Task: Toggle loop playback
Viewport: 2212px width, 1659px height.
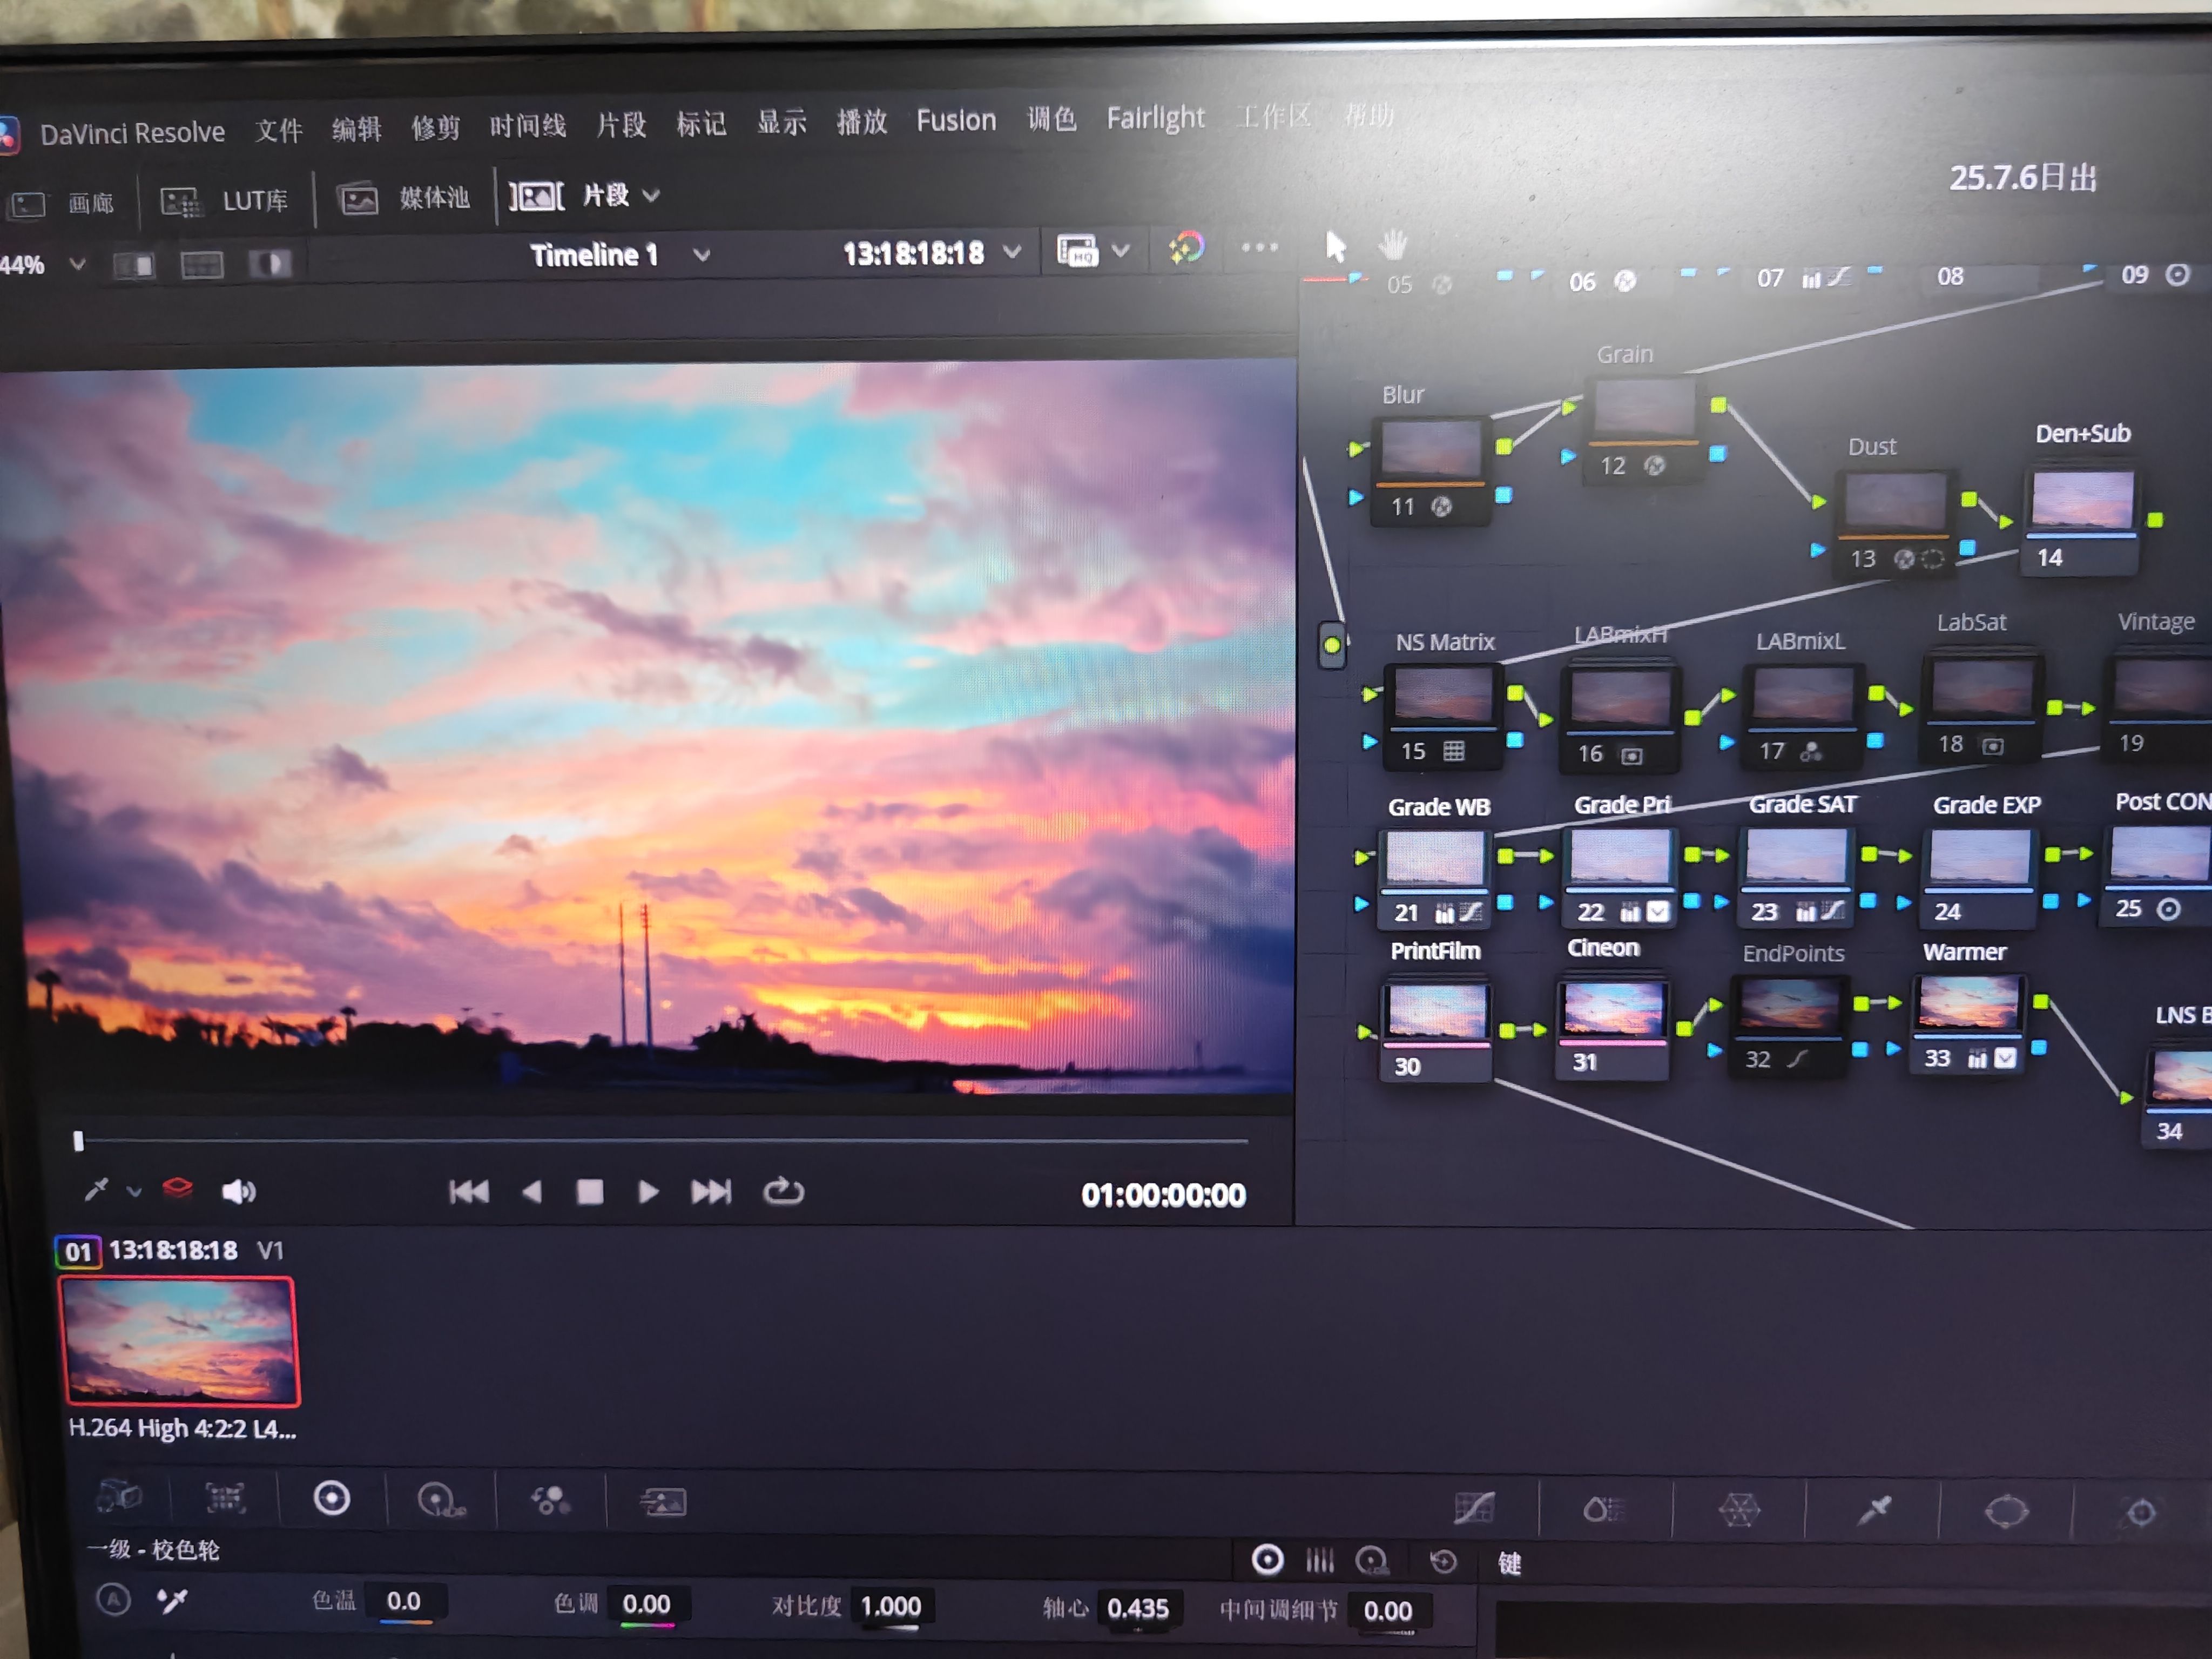Action: coord(783,1191)
